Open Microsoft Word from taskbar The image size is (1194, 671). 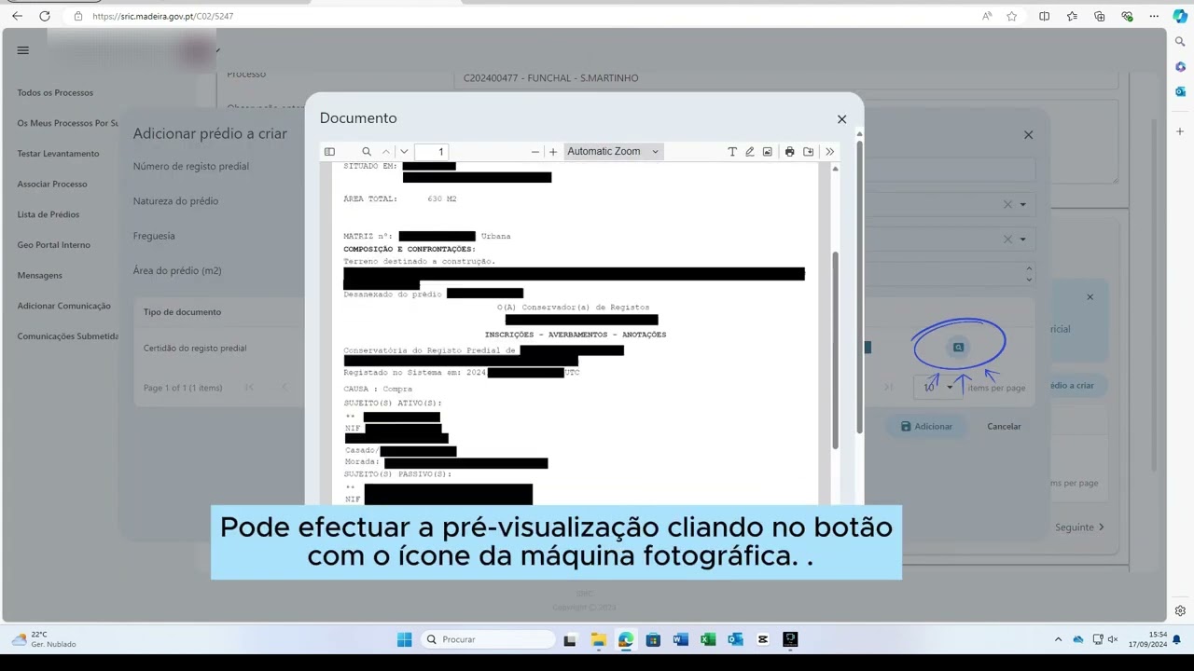point(680,639)
